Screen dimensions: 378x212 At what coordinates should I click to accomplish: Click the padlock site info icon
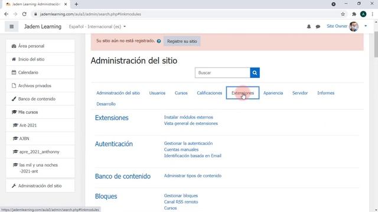pos(35,14)
